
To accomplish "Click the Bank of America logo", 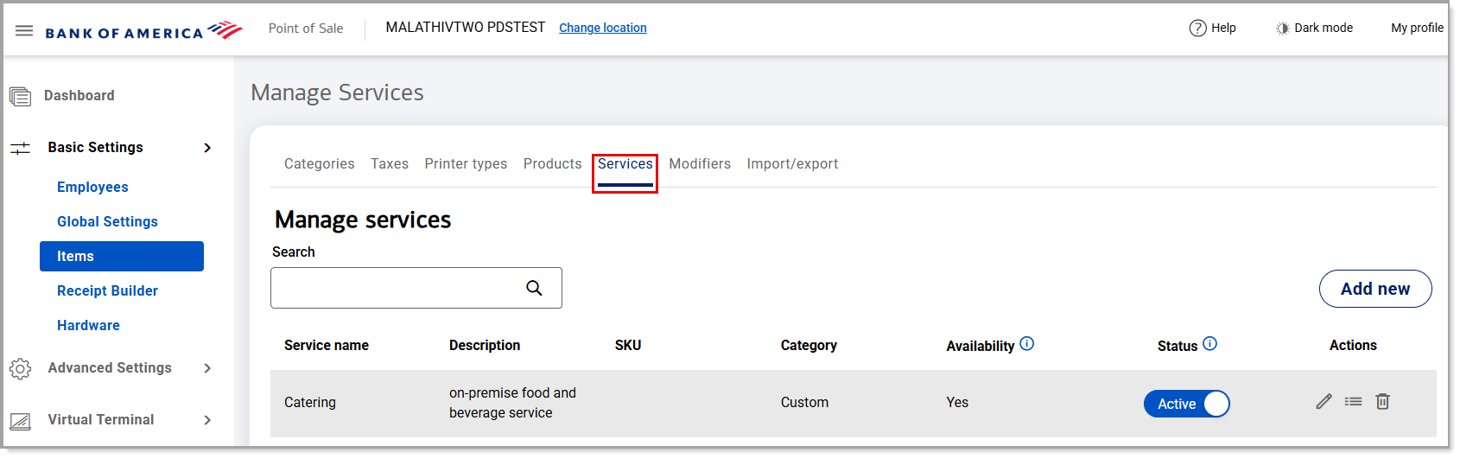I will [x=143, y=31].
